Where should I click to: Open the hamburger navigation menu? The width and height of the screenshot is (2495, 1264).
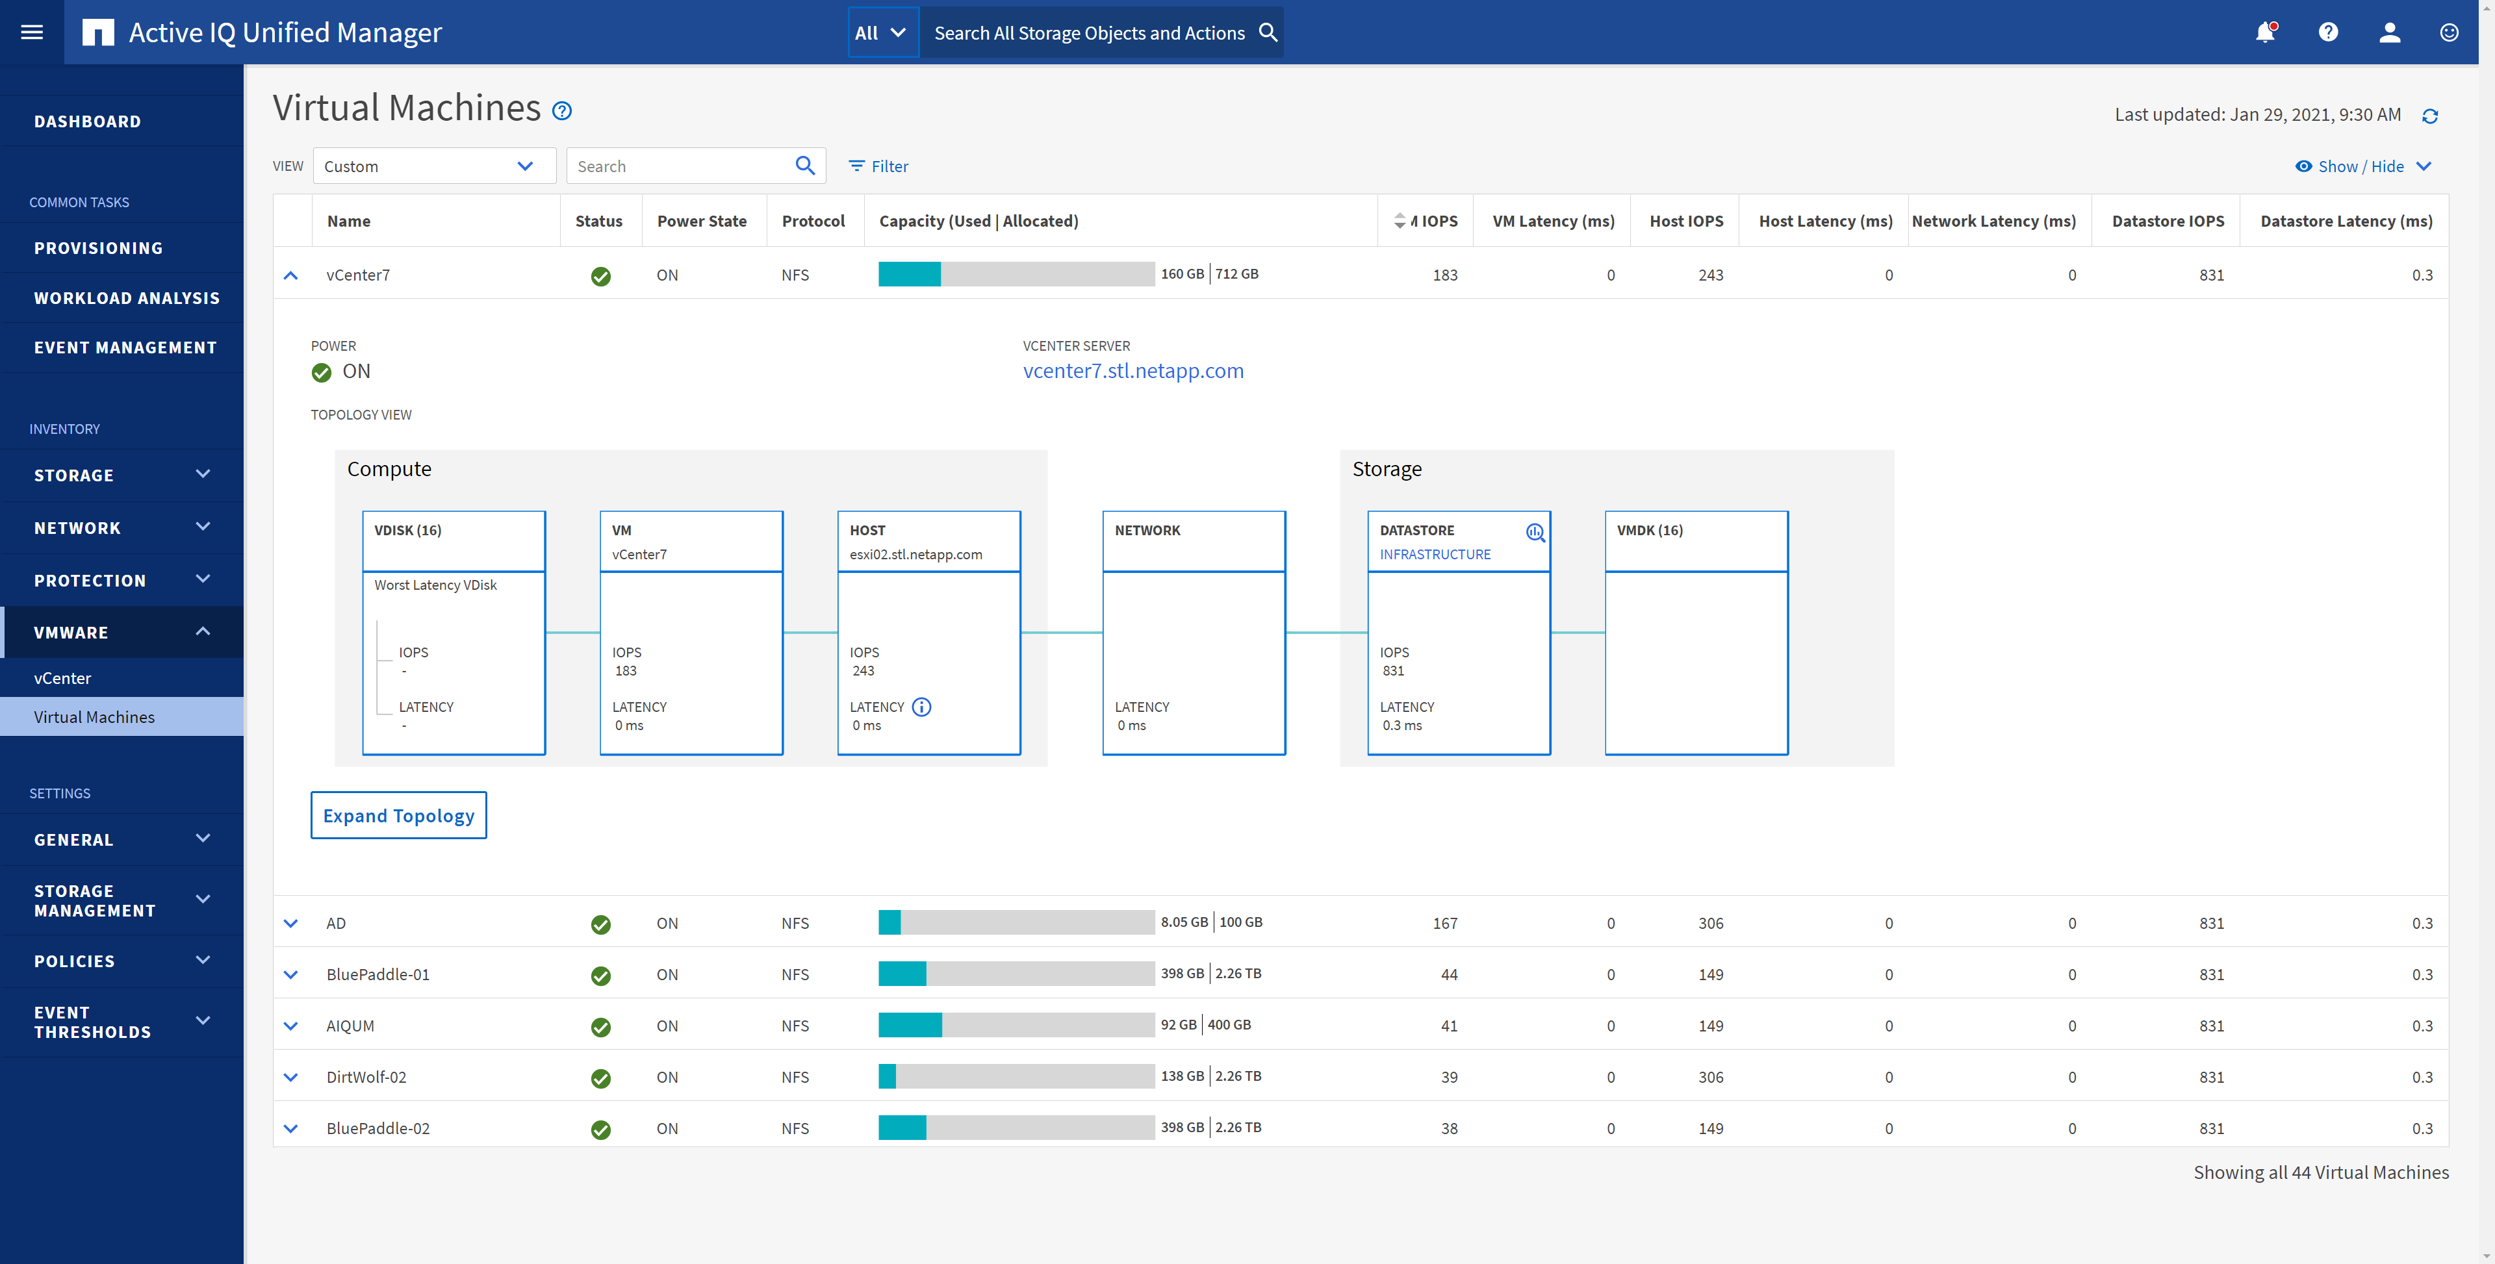(32, 32)
